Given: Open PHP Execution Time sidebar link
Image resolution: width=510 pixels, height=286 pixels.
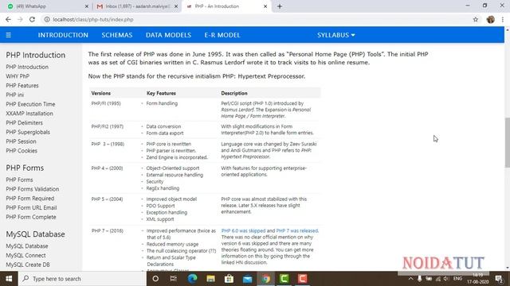Looking at the screenshot, I should point(30,104).
